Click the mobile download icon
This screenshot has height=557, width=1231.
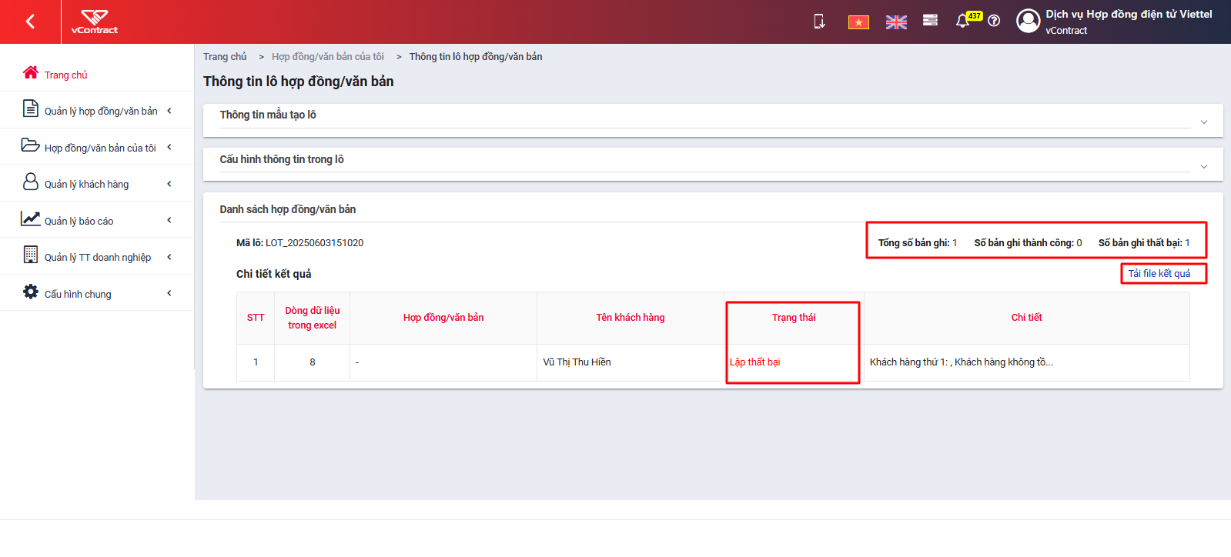point(819,22)
